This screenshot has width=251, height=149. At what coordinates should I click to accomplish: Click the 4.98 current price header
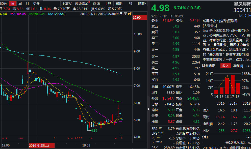click(160, 8)
